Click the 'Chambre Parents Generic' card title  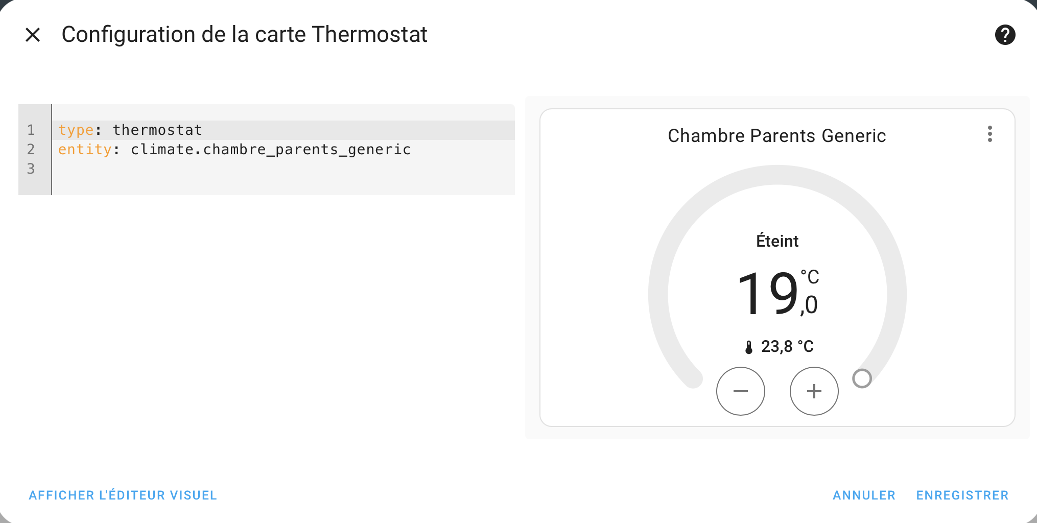coord(776,136)
